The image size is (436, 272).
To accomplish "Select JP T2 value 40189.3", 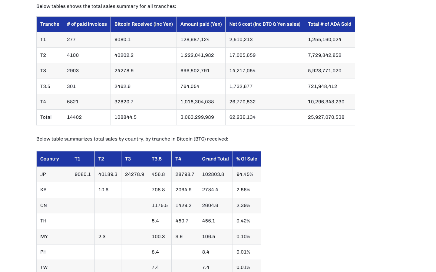I will click(x=108, y=174).
